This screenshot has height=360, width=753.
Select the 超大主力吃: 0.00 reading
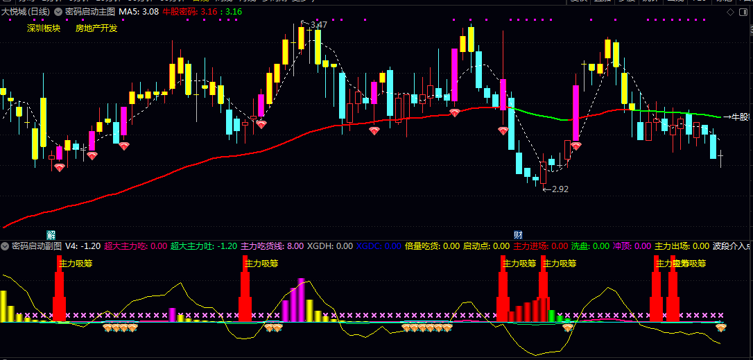pos(135,246)
